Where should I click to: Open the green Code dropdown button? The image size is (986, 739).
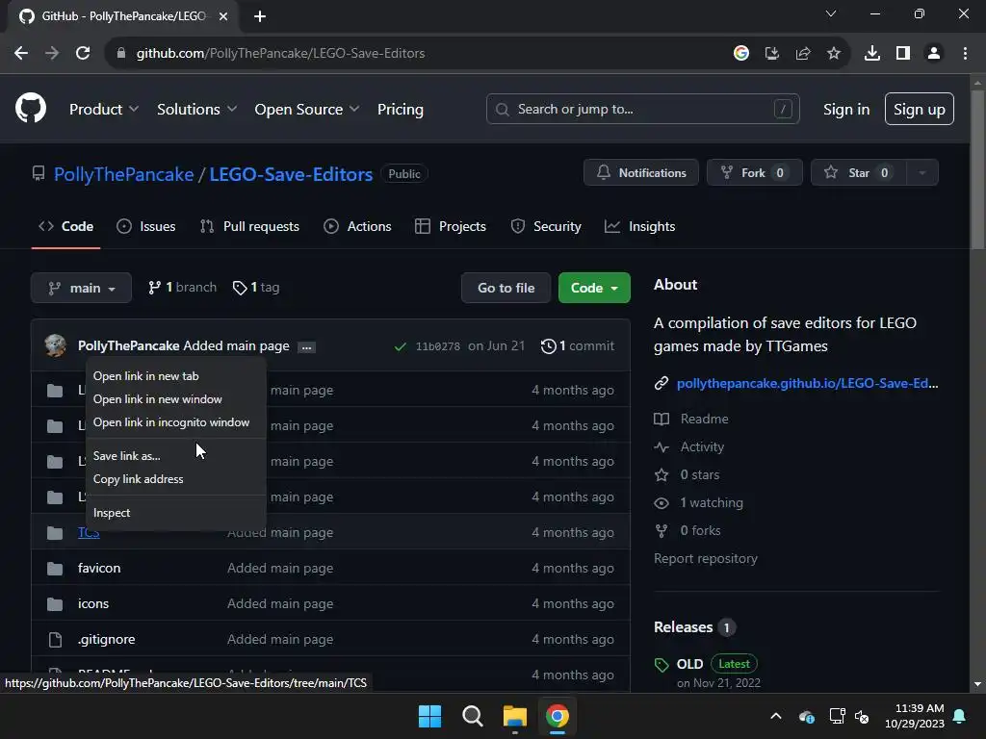tap(594, 288)
